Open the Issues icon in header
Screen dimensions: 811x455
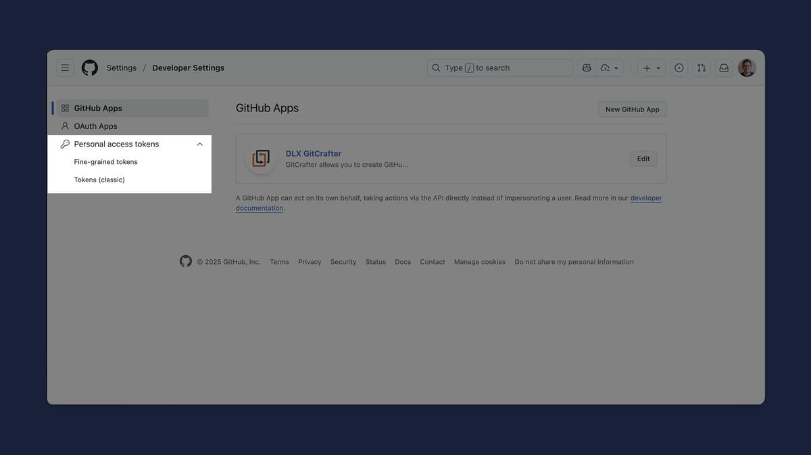(x=679, y=68)
